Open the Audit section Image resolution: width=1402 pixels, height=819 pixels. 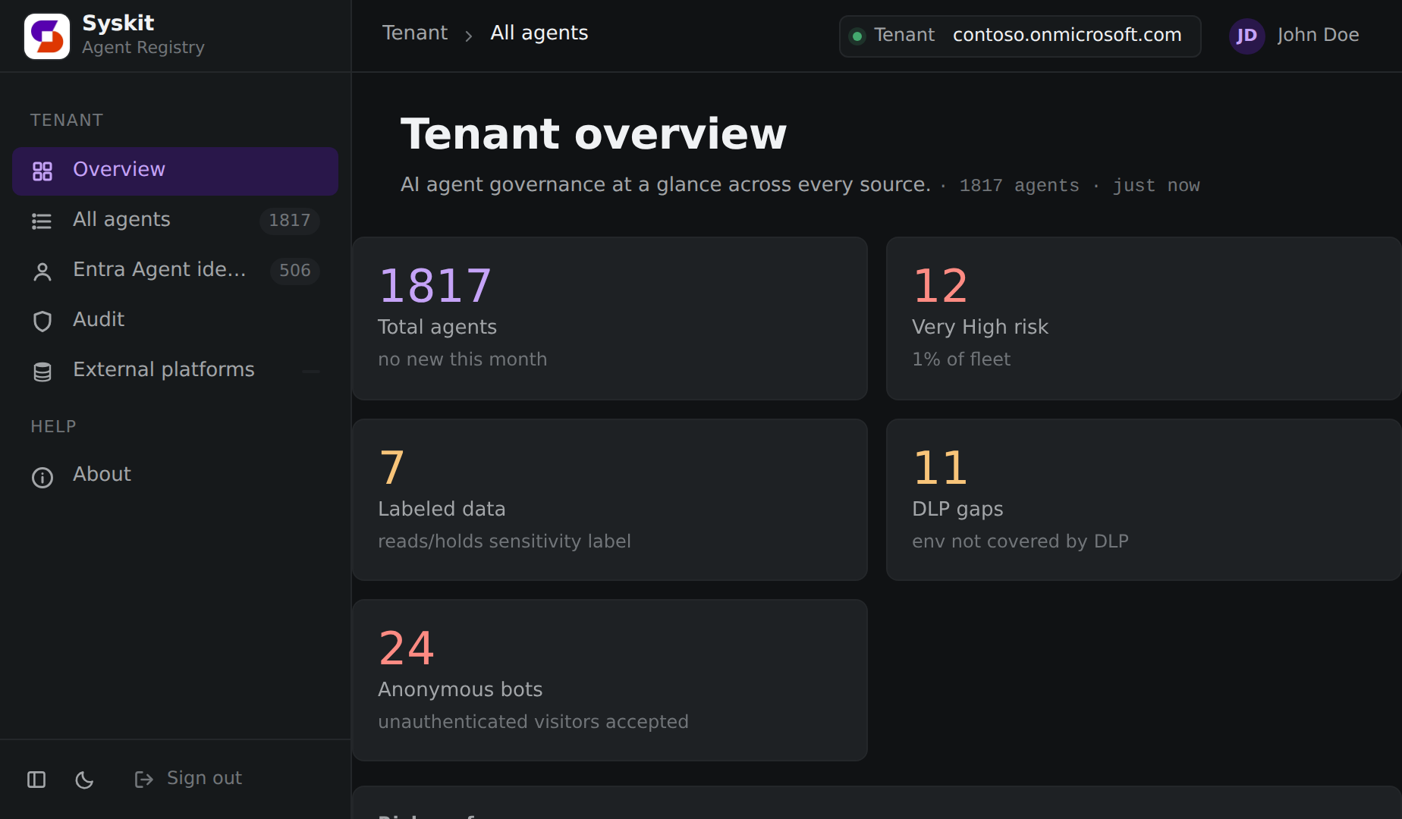[x=175, y=321]
